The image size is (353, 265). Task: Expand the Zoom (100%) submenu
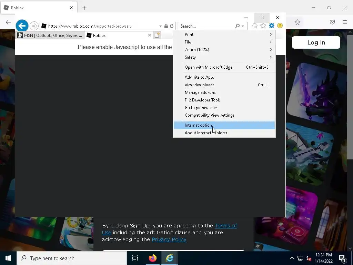tap(224, 50)
